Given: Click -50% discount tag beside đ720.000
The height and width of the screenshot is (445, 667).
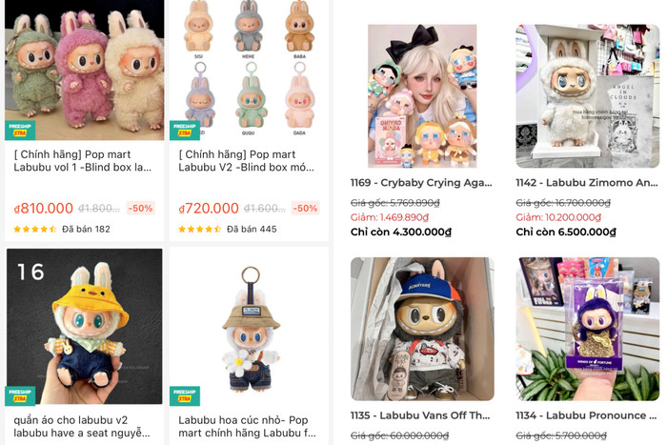Looking at the screenshot, I should [305, 208].
